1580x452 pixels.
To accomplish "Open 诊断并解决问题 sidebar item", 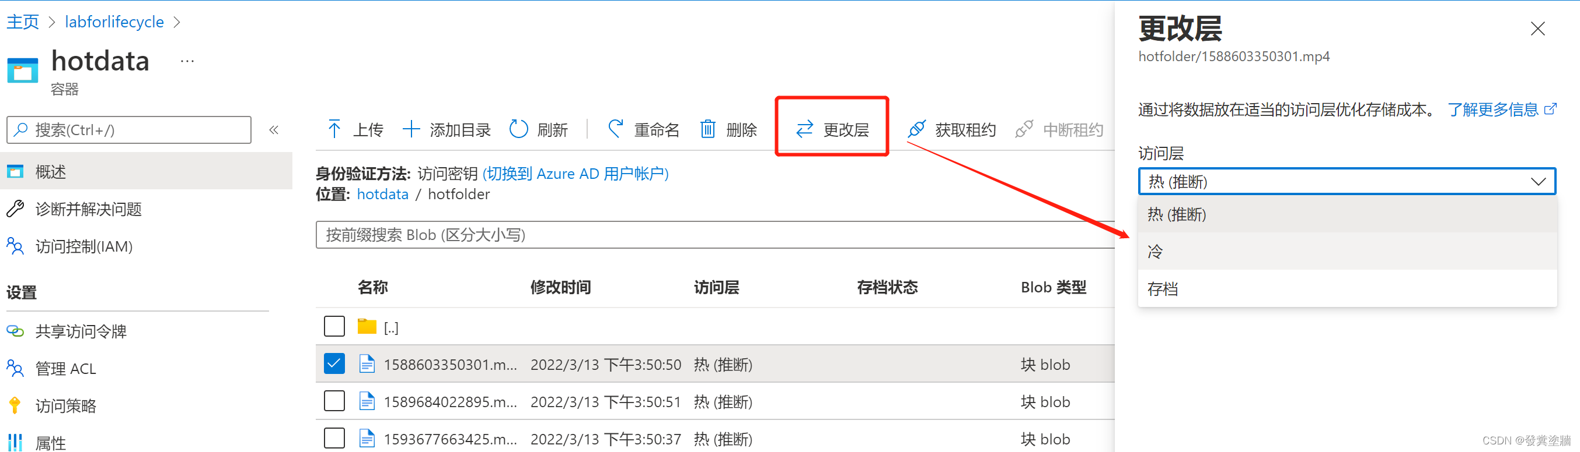I will click(146, 209).
